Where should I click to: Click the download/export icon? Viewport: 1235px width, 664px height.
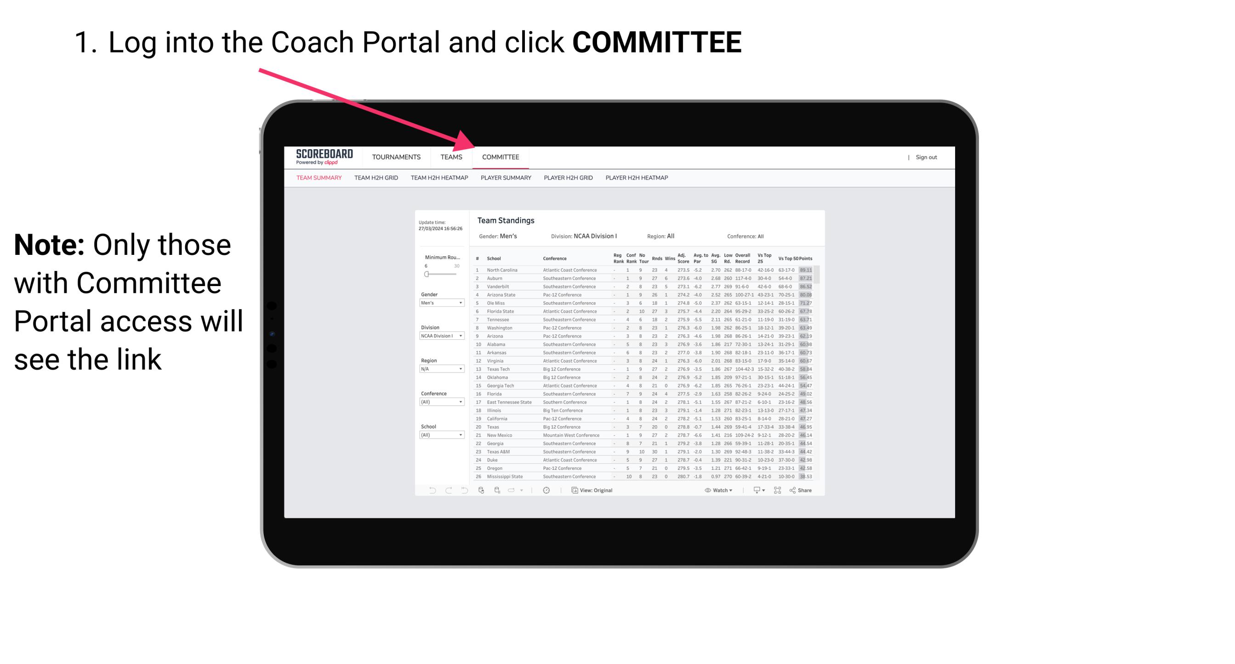(x=754, y=490)
